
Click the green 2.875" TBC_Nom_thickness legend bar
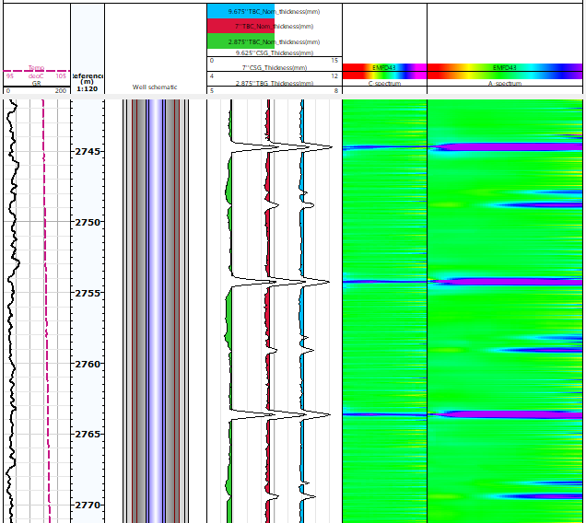[x=274, y=42]
